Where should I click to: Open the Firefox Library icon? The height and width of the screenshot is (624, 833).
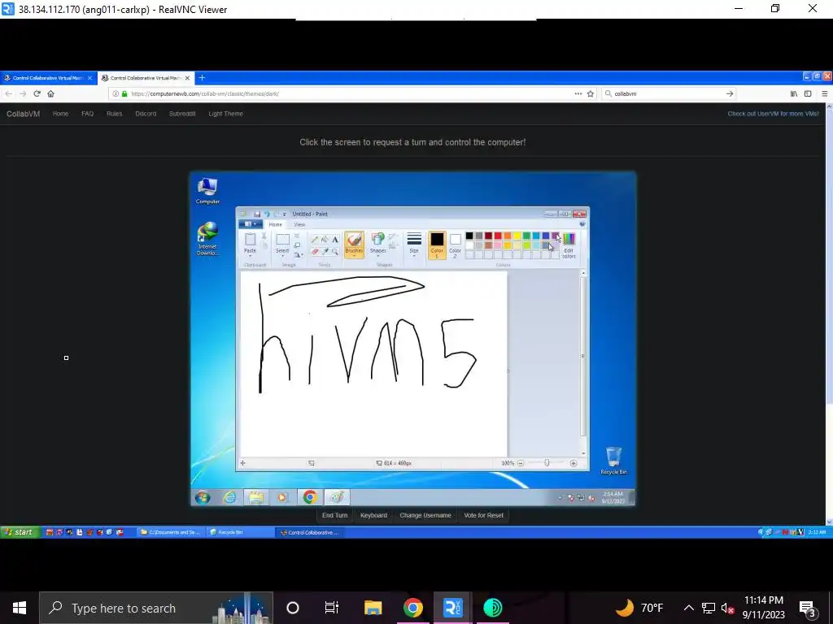point(794,93)
